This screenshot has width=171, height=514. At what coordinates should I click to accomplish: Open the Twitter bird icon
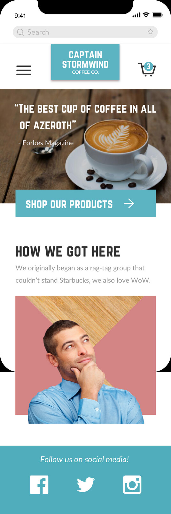tap(86, 484)
